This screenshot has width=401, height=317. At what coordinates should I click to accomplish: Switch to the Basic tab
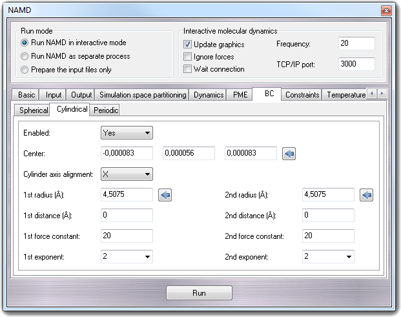coord(26,95)
